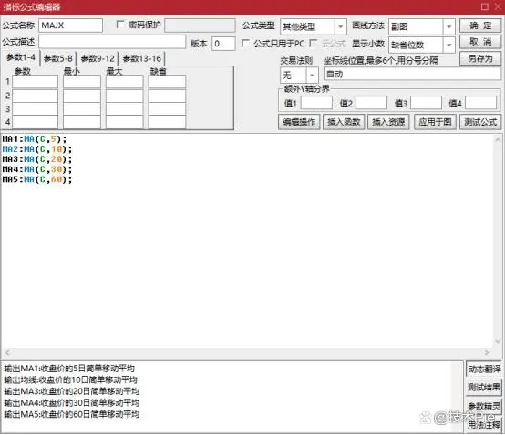Click translation line 输出MA5 60日简单移动平均
Image resolution: width=505 pixels, height=435 pixels.
71,414
